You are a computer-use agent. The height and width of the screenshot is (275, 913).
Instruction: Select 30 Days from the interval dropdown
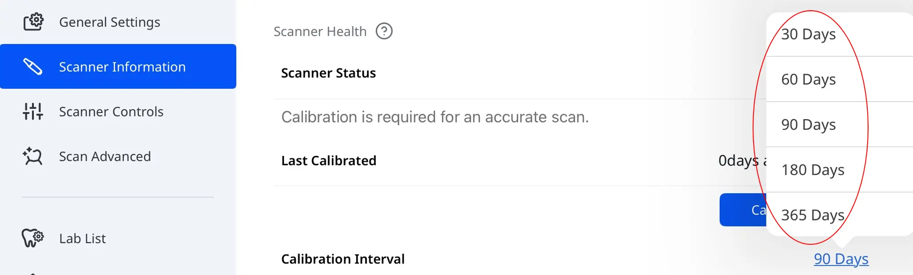coord(809,34)
